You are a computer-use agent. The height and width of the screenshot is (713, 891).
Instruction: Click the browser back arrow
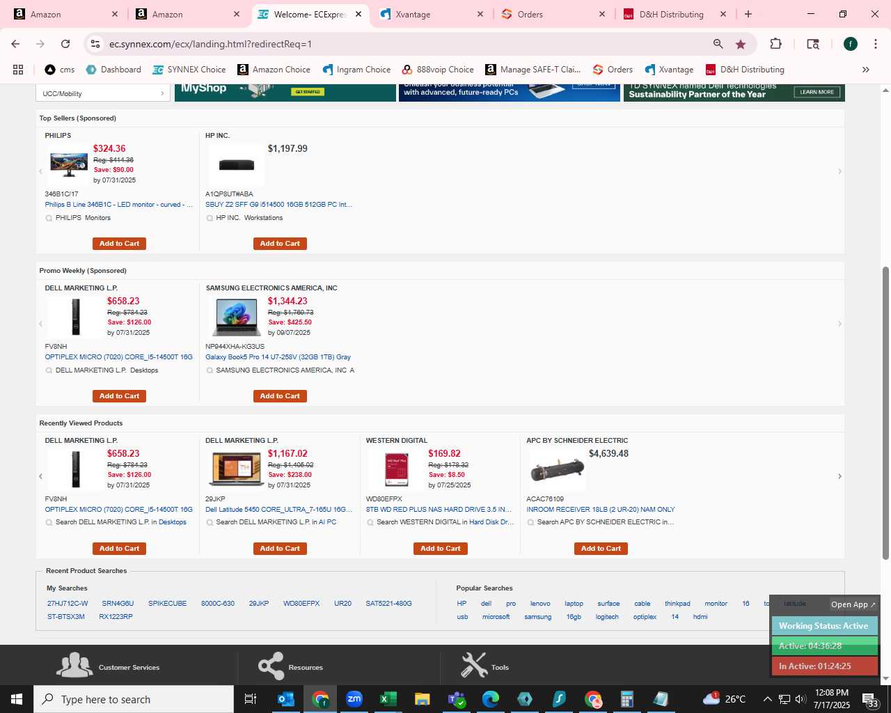click(15, 44)
